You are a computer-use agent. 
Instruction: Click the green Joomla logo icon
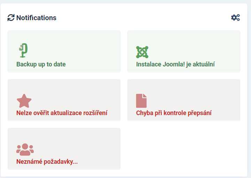pyautogui.click(x=142, y=52)
